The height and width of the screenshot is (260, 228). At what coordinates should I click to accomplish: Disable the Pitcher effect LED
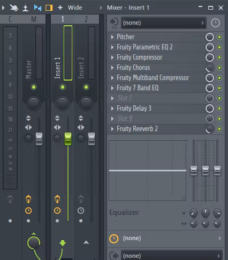click(x=219, y=37)
